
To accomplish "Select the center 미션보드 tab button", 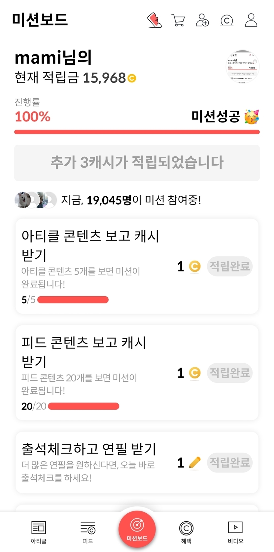I will 137,529.
